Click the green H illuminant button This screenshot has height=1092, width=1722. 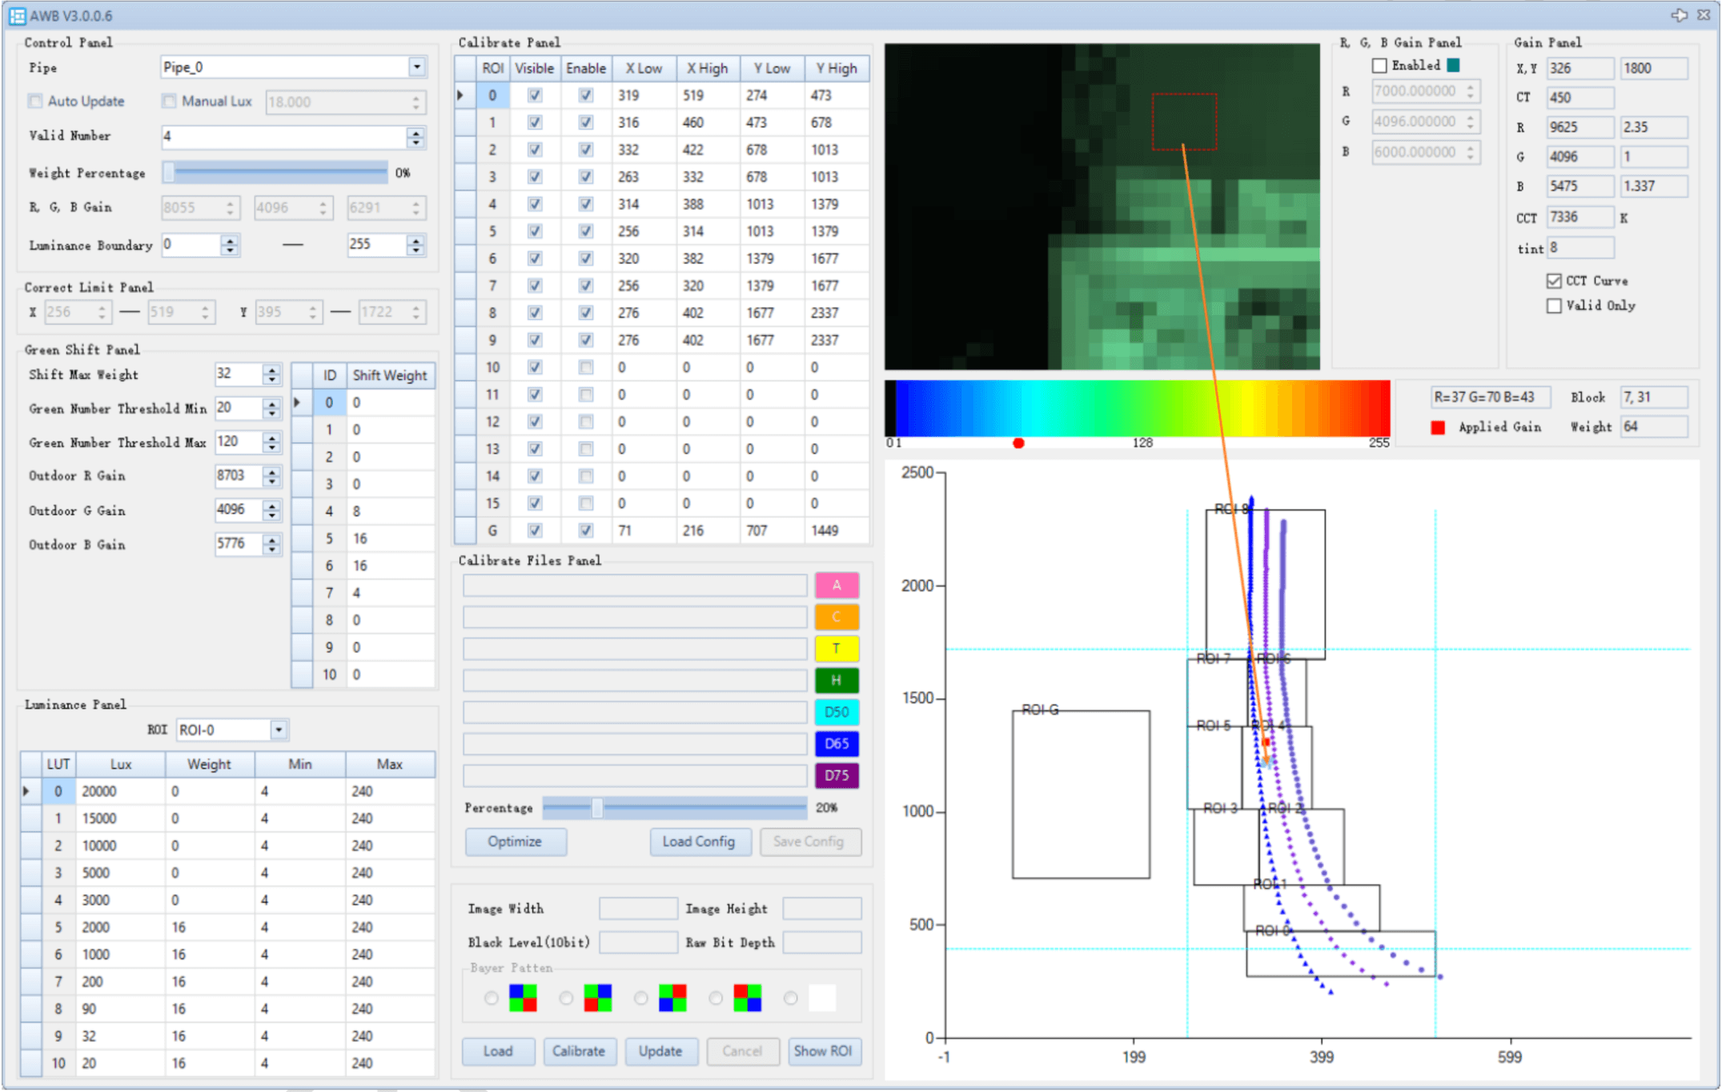(x=837, y=680)
